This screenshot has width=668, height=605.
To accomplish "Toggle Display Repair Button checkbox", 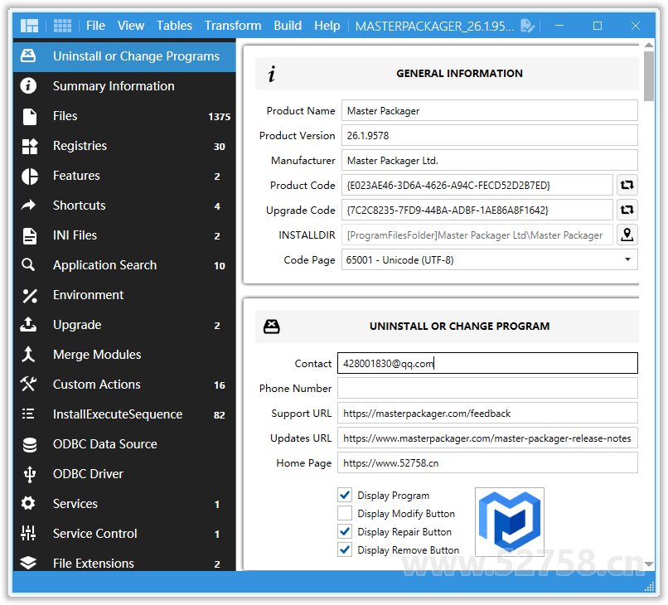I will point(345,531).
